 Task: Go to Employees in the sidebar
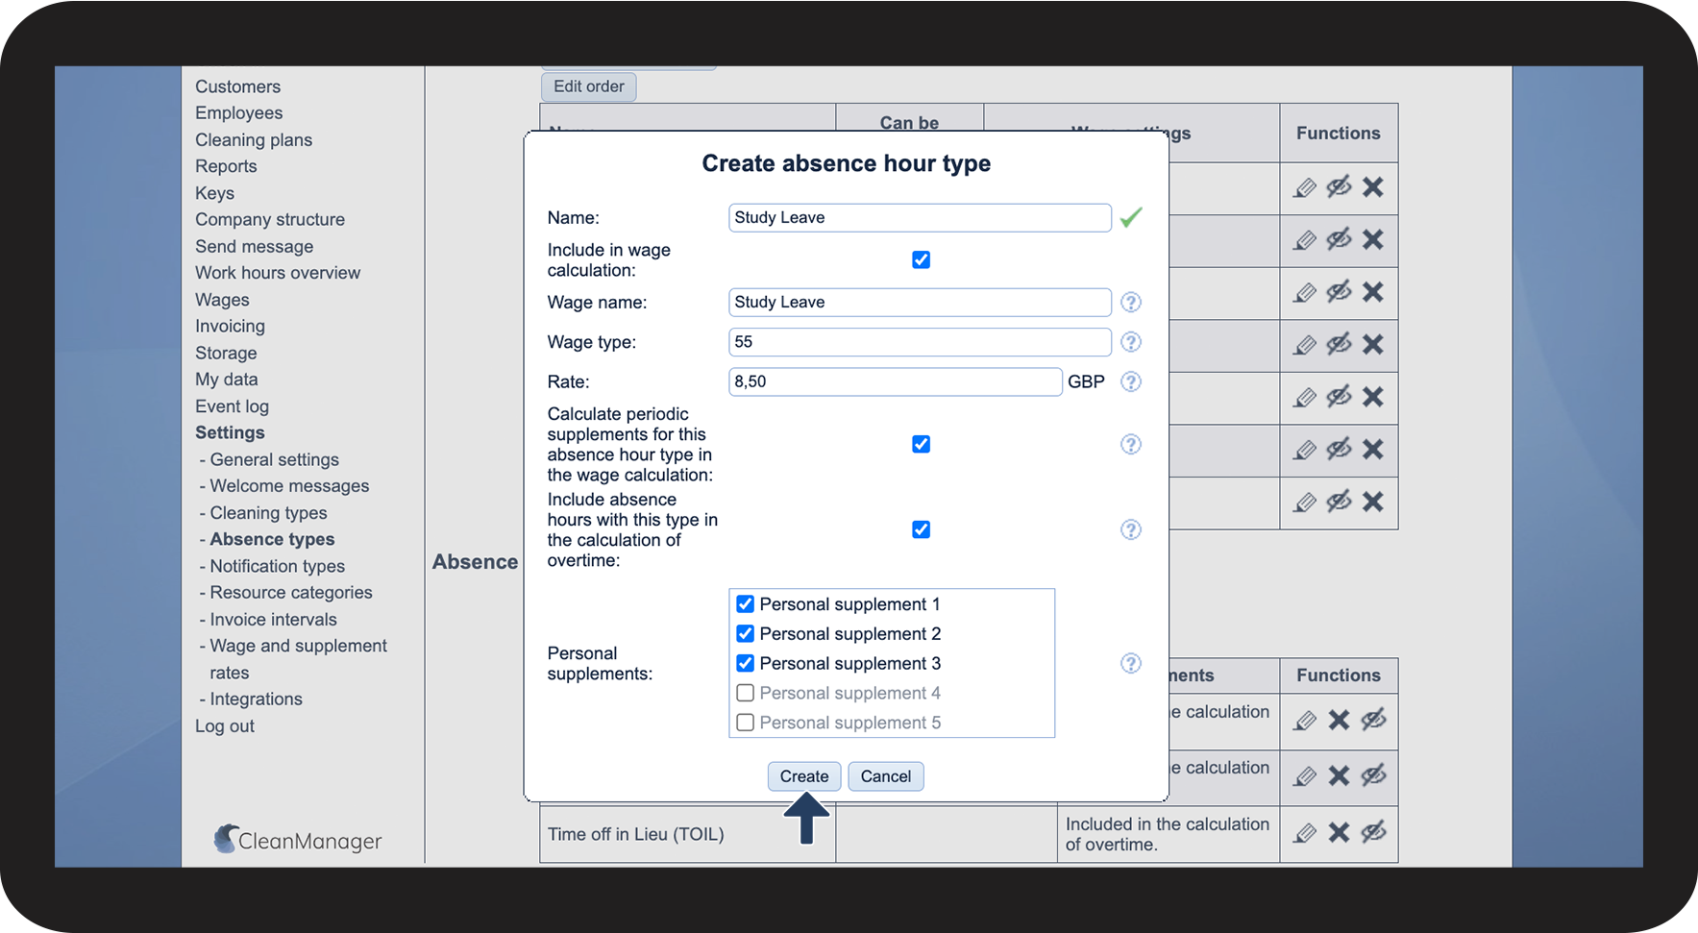(x=238, y=113)
